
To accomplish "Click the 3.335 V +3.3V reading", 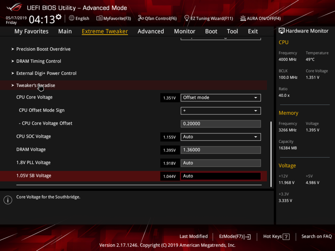I will tap(285, 201).
